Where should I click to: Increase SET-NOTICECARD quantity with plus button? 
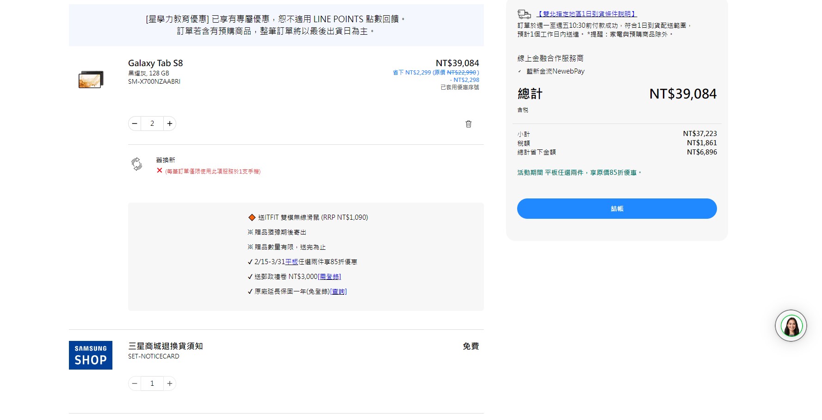point(170,383)
